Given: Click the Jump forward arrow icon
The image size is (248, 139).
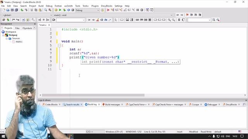Looking at the screenshot, I should (x=182, y=15).
